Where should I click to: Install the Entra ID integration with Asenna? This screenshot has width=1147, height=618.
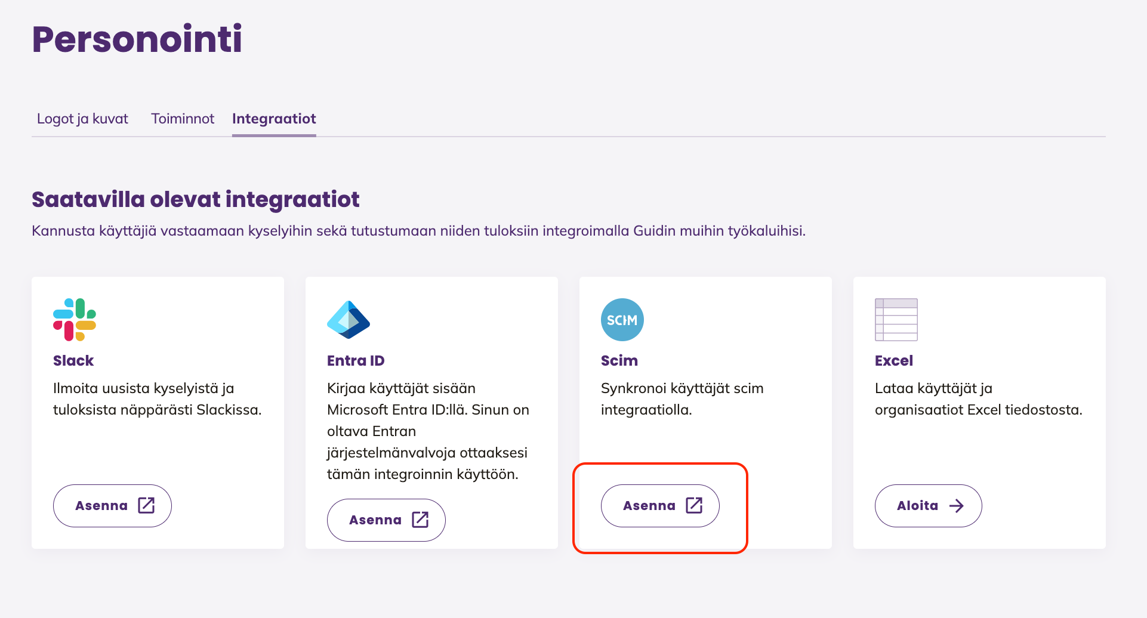click(386, 520)
